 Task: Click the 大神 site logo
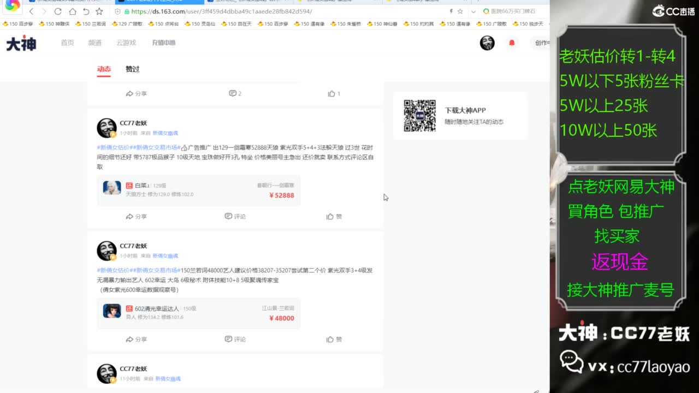pyautogui.click(x=21, y=43)
